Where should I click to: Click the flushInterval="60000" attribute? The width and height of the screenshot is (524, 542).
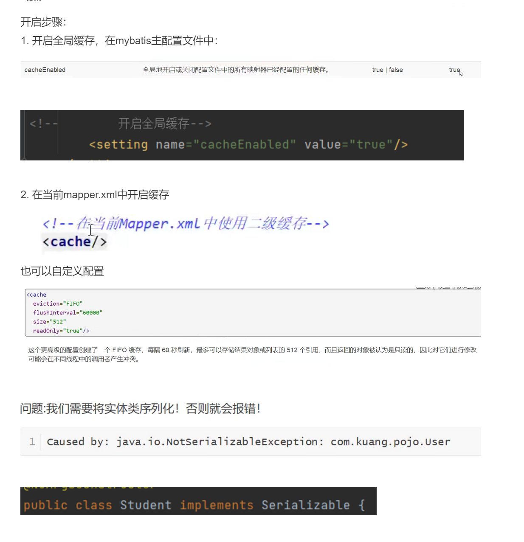point(68,312)
